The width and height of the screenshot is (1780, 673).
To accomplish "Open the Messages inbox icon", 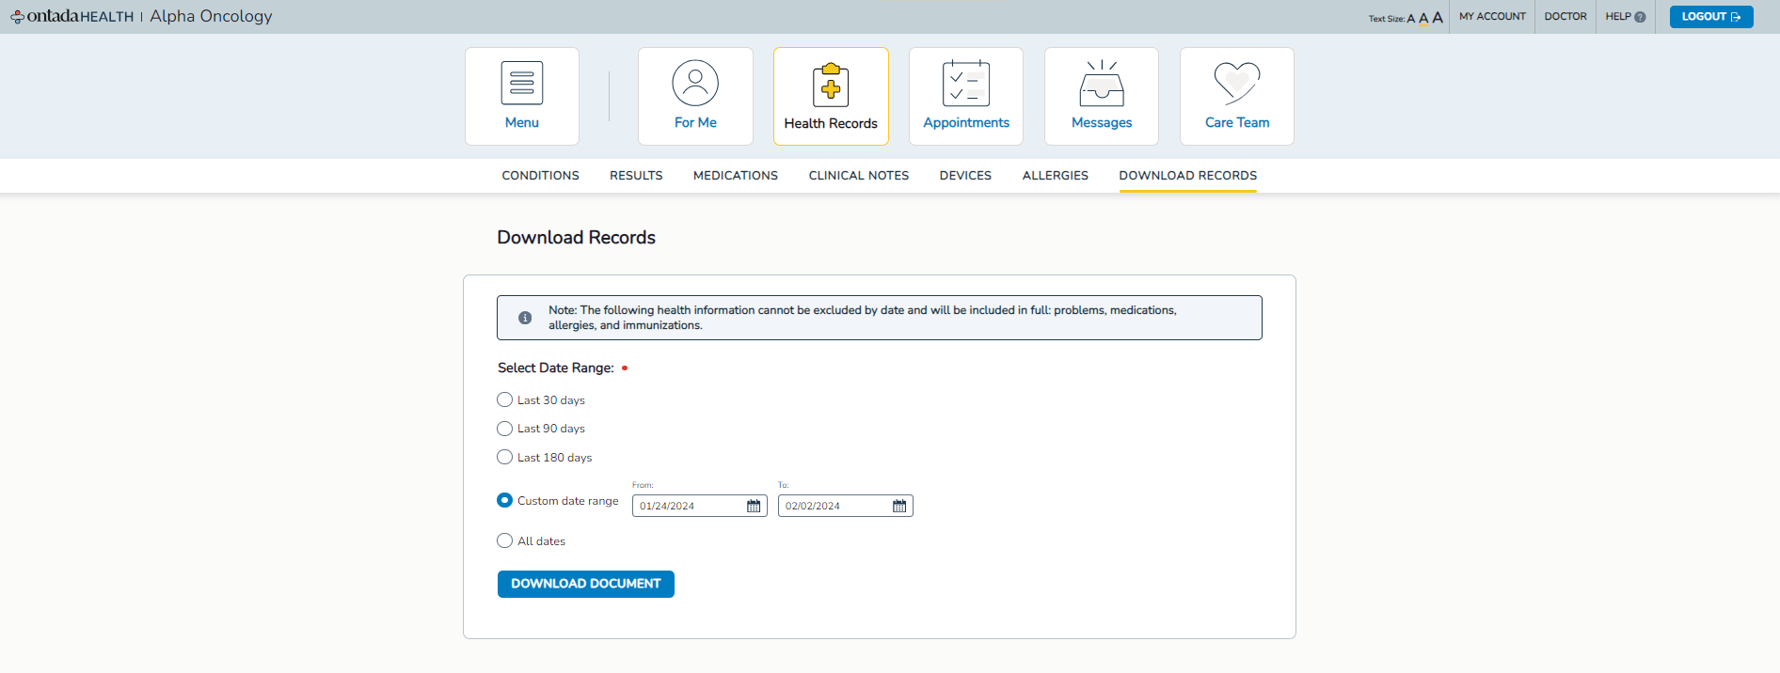I will click(x=1101, y=84).
